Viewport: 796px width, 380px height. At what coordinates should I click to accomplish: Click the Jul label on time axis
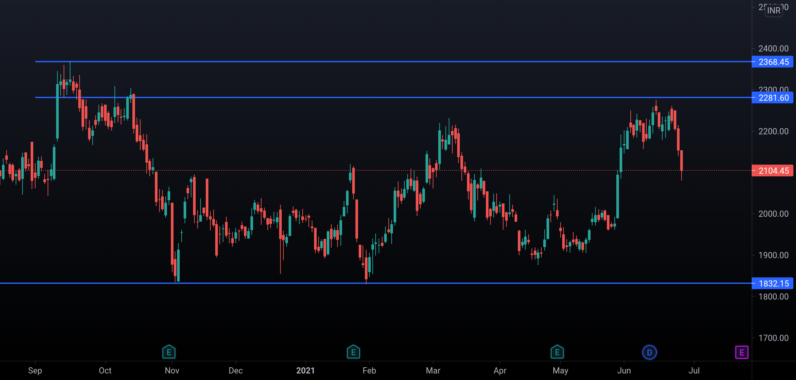coord(694,371)
